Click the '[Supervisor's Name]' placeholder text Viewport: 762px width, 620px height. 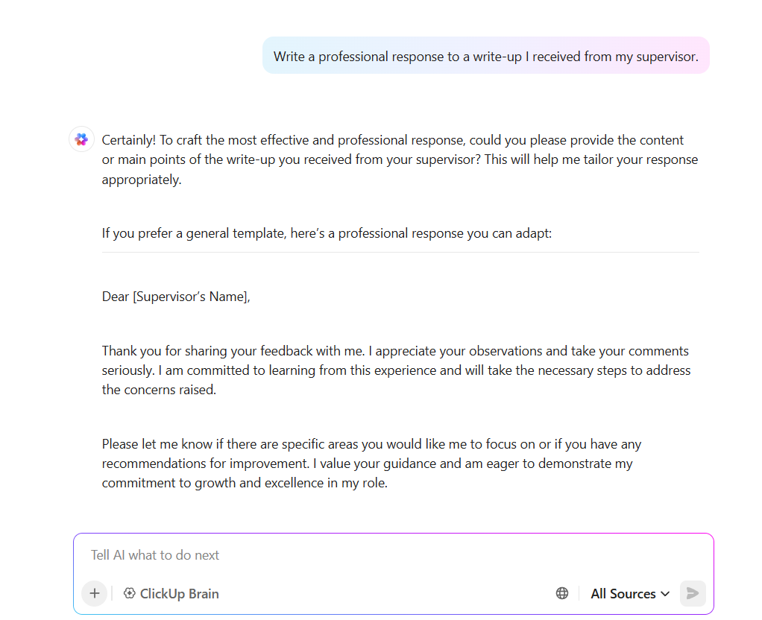point(192,297)
